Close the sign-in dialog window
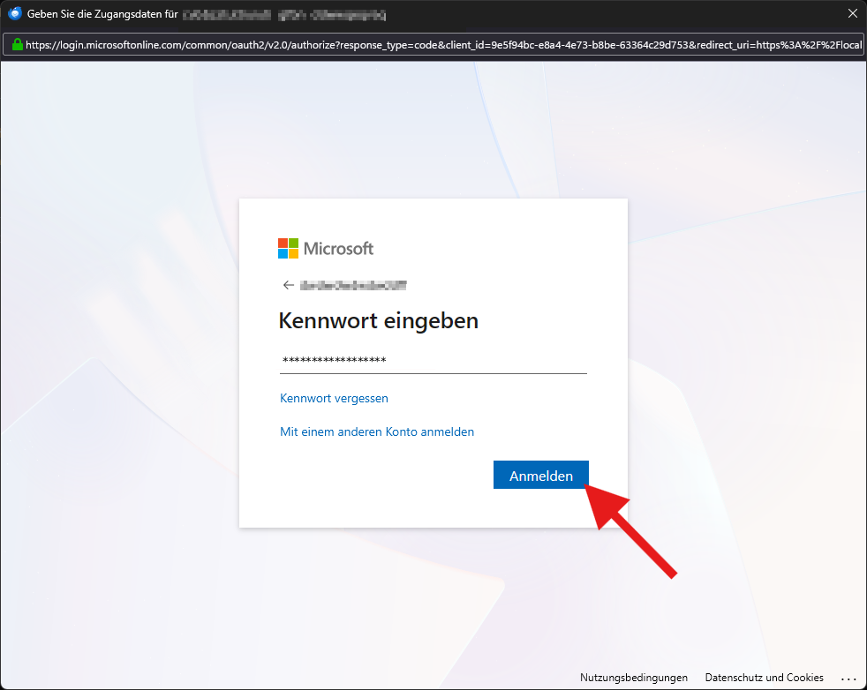This screenshot has width=867, height=690. pyautogui.click(x=852, y=14)
